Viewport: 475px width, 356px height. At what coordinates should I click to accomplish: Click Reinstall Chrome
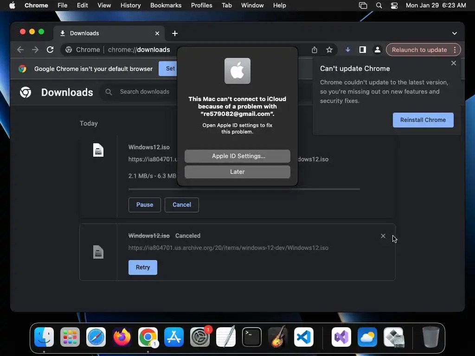click(x=423, y=120)
